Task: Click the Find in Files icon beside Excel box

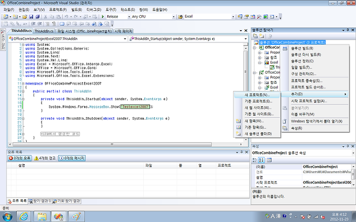Action: [x=180, y=17]
